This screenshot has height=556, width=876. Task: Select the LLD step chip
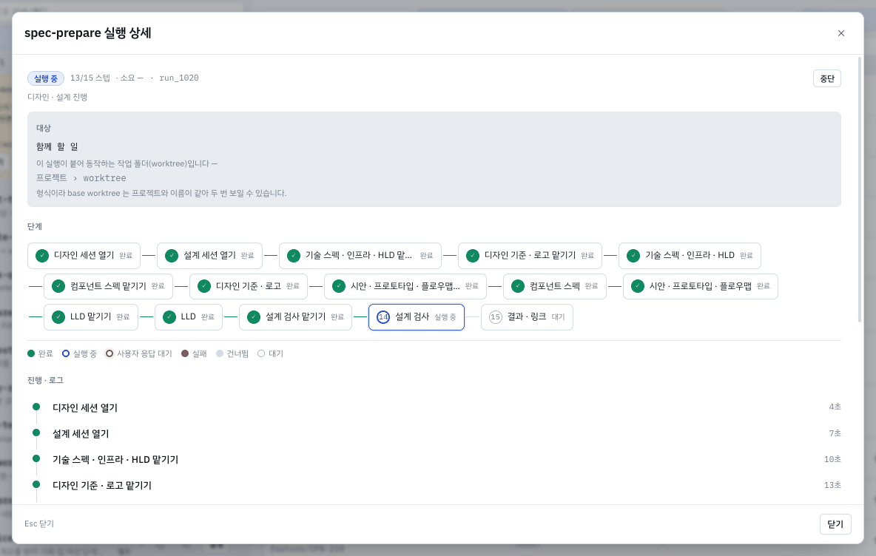tap(188, 317)
